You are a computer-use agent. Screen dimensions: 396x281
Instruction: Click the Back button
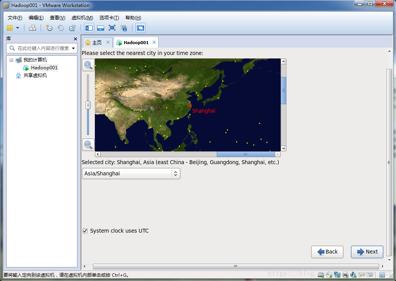tap(327, 252)
